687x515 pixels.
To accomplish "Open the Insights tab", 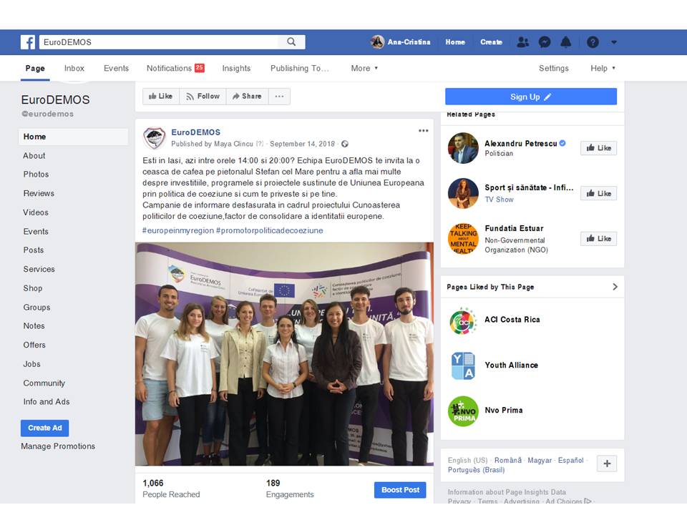I will click(236, 69).
